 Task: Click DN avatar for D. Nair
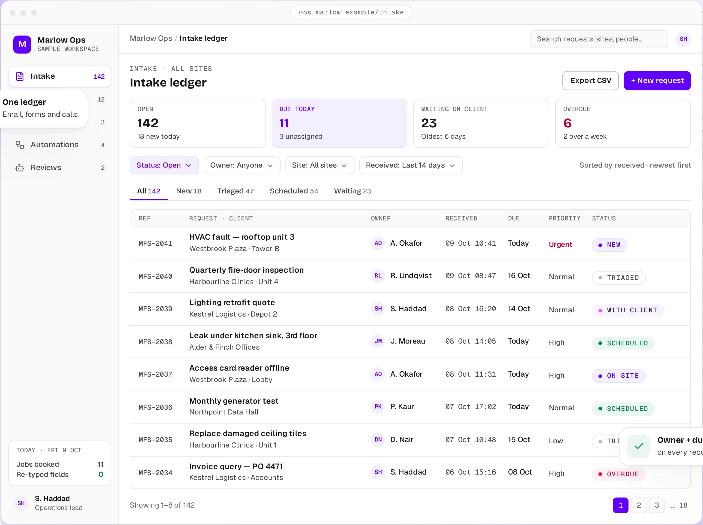pyautogui.click(x=378, y=440)
